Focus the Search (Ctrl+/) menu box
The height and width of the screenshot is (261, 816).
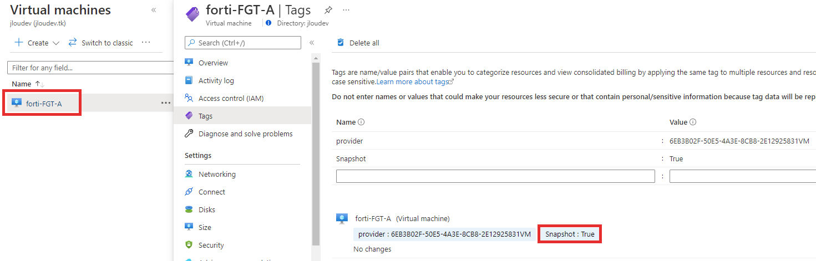coord(243,43)
